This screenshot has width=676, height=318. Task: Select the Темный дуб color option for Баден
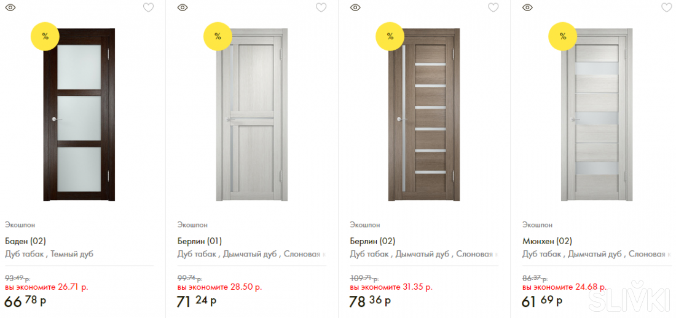72,254
